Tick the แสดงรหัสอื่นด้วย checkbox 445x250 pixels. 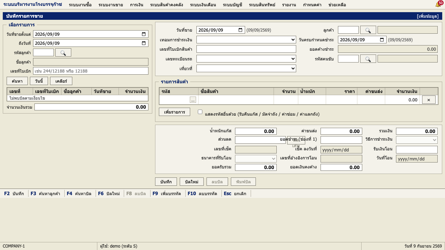(200, 112)
